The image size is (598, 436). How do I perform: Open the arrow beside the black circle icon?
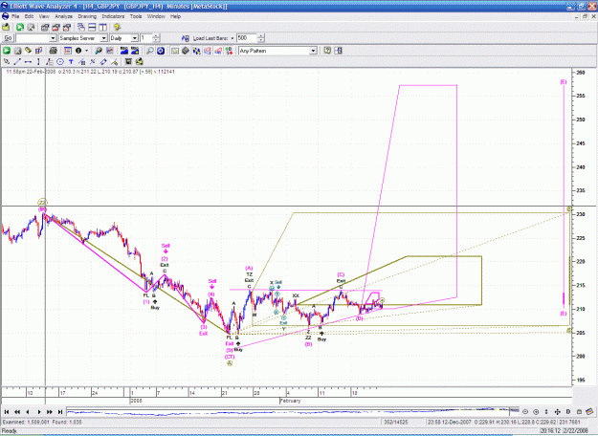(86, 51)
